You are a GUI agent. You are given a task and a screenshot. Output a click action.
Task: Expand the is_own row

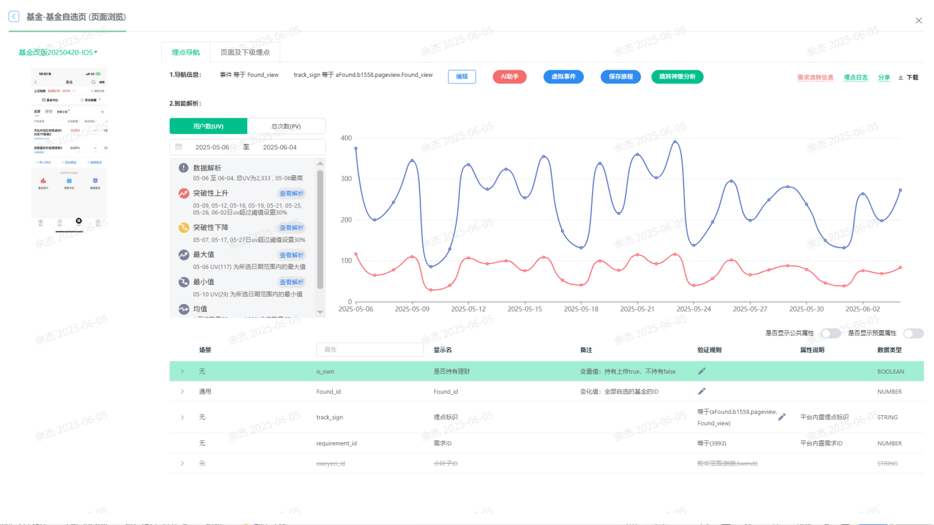click(182, 372)
